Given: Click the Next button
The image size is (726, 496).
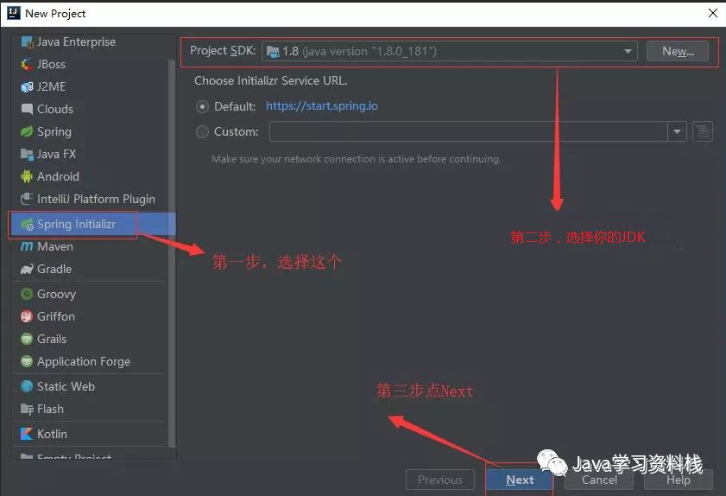Looking at the screenshot, I should (x=520, y=480).
